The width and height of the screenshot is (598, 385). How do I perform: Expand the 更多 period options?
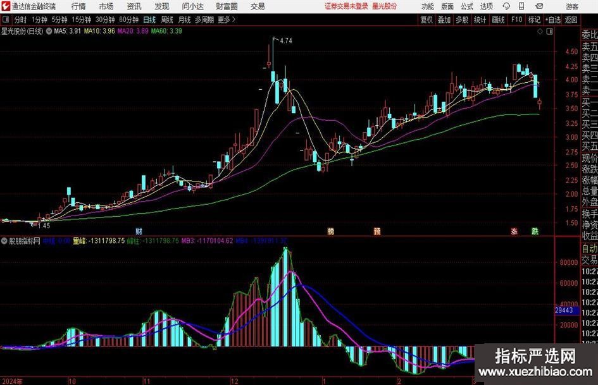click(227, 20)
